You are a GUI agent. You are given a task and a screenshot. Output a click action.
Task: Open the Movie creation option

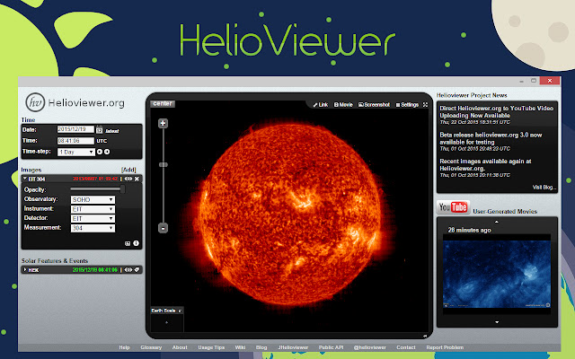(343, 105)
